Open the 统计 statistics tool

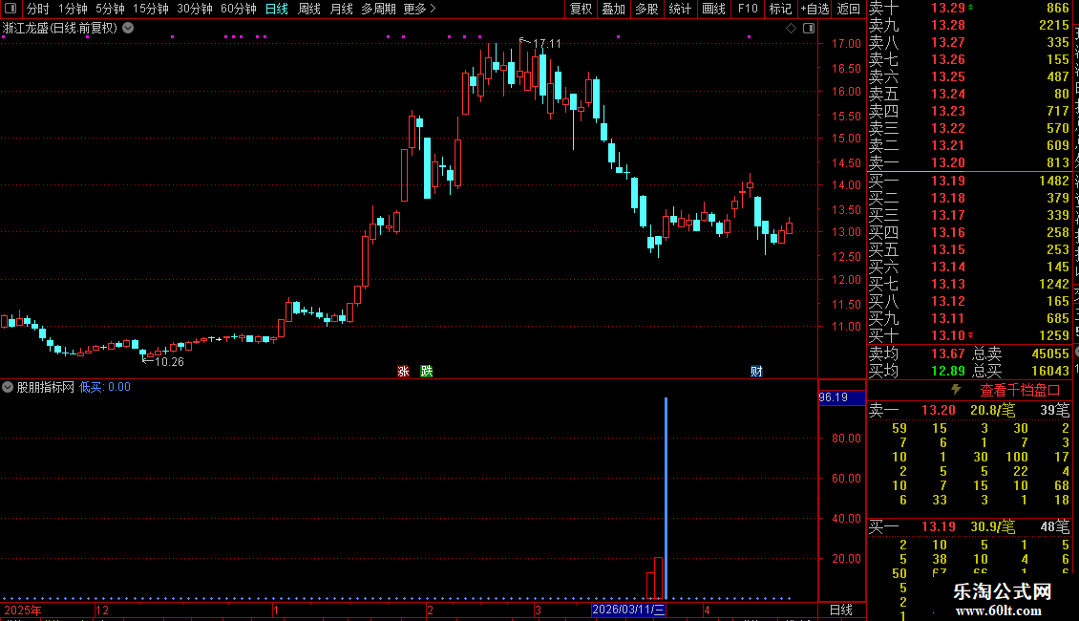pos(680,9)
